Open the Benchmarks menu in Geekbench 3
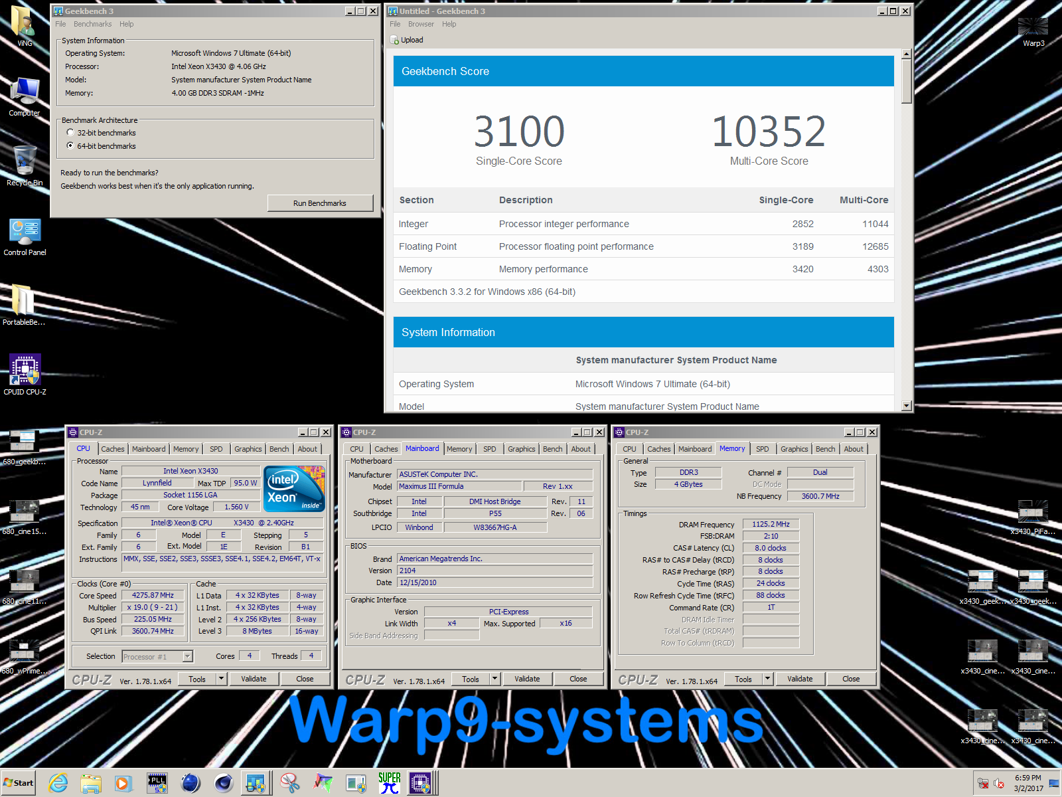The image size is (1062, 797). point(92,24)
